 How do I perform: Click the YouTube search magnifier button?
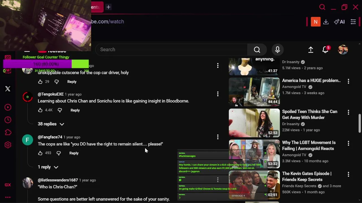click(257, 50)
